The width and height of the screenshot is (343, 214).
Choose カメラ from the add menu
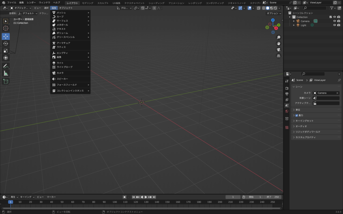(x=70, y=73)
